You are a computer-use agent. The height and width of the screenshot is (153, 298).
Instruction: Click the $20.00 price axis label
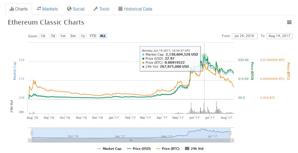tap(243, 60)
